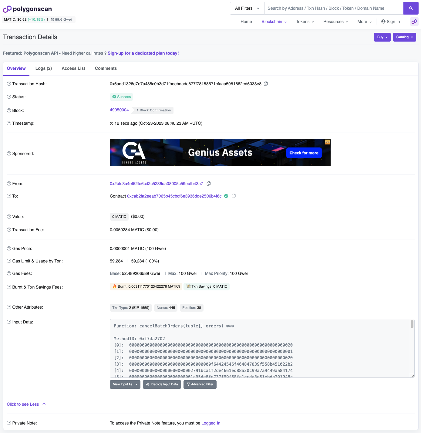The height and width of the screenshot is (433, 421).
Task: Copy the transaction hash to clipboard
Action: pos(266,84)
